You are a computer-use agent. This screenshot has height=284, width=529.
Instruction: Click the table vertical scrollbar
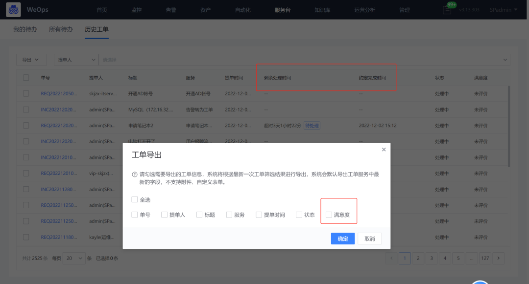[509, 126]
